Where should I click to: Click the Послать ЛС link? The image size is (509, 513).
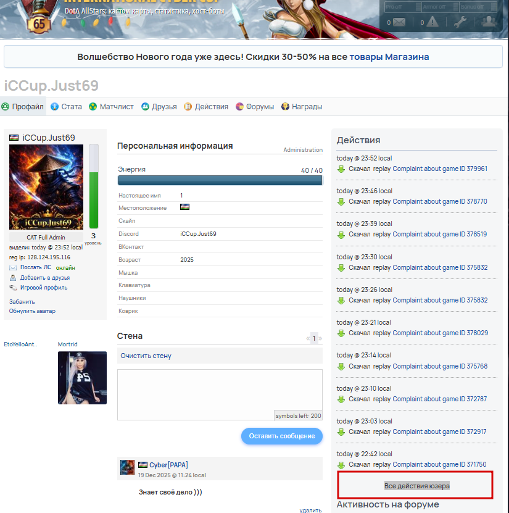pos(36,267)
